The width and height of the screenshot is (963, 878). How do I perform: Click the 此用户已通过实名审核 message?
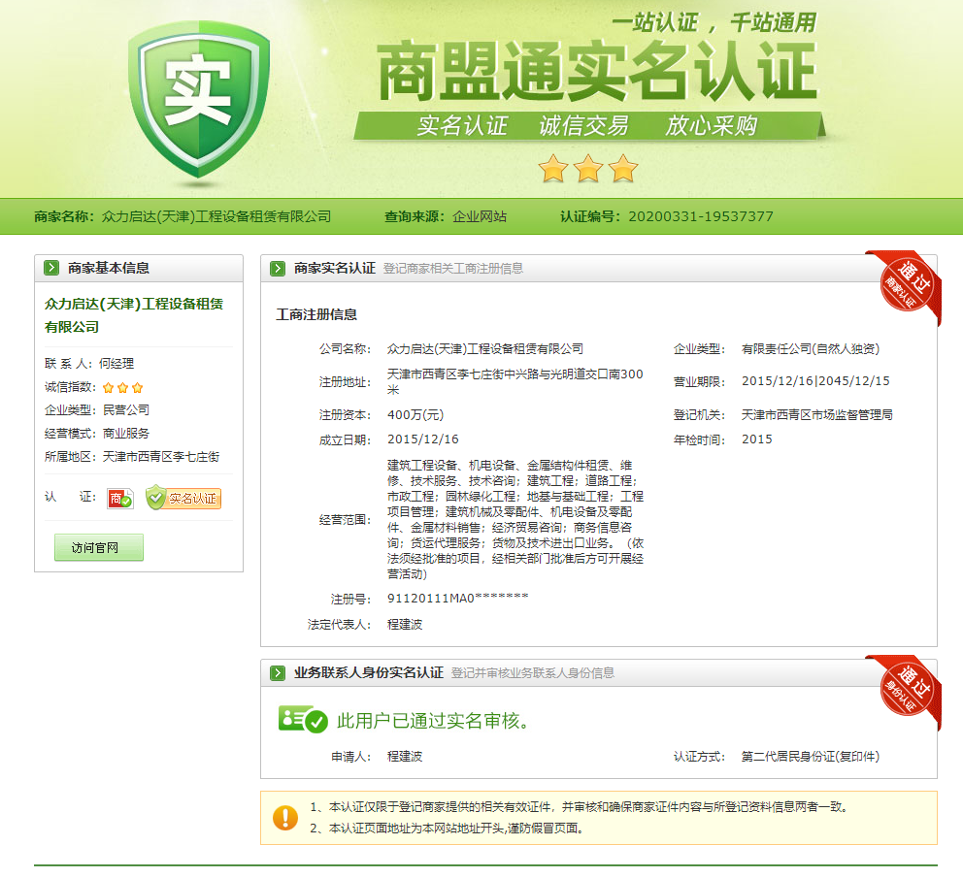tap(433, 720)
